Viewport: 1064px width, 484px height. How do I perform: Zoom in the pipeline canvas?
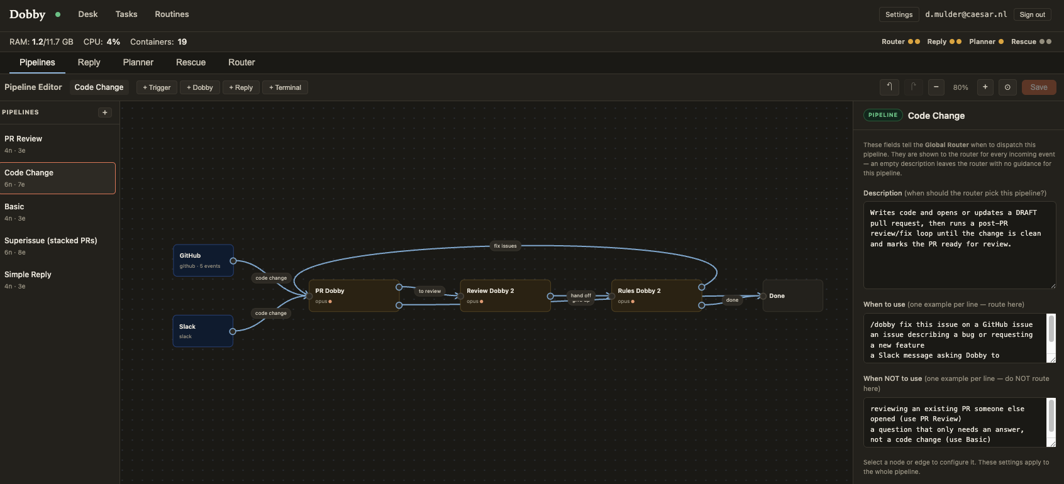click(x=985, y=87)
